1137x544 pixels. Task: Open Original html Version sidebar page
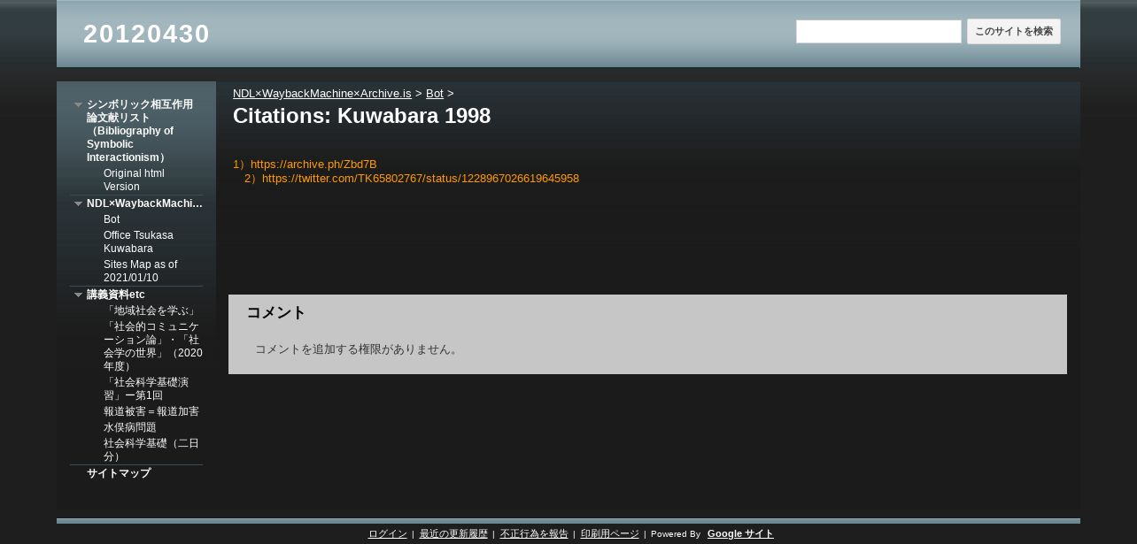pos(134,180)
